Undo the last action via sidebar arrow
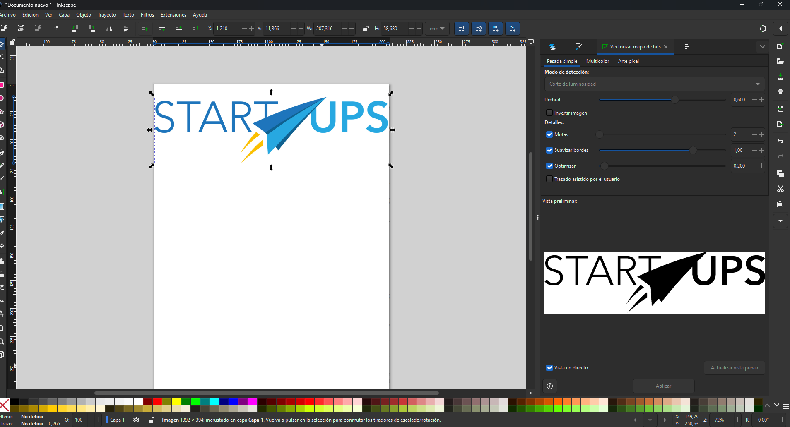The image size is (790, 427). 781,141
